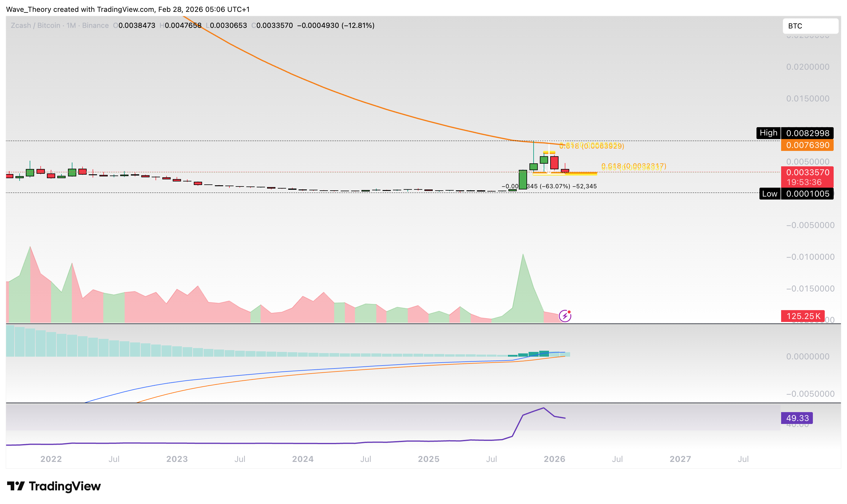The height and width of the screenshot is (504, 847).
Task: Click the 2026 time axis label
Action: 554,459
